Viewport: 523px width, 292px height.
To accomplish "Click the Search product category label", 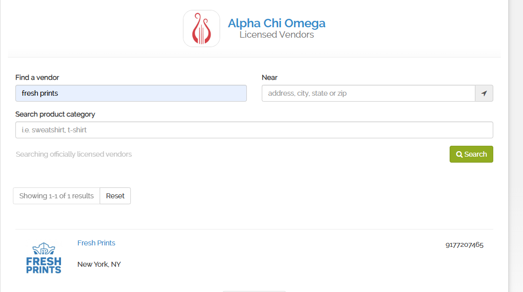I will pos(55,114).
